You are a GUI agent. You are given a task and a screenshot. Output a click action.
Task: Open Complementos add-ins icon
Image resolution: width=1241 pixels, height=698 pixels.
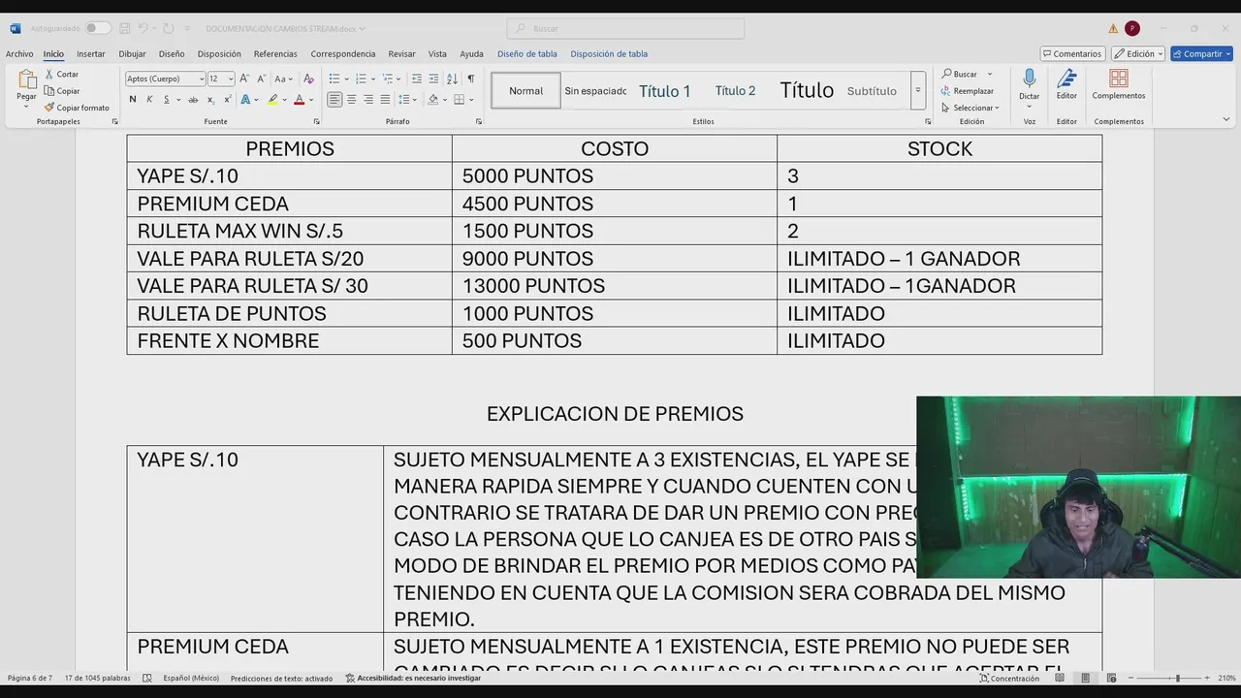coord(1119,79)
